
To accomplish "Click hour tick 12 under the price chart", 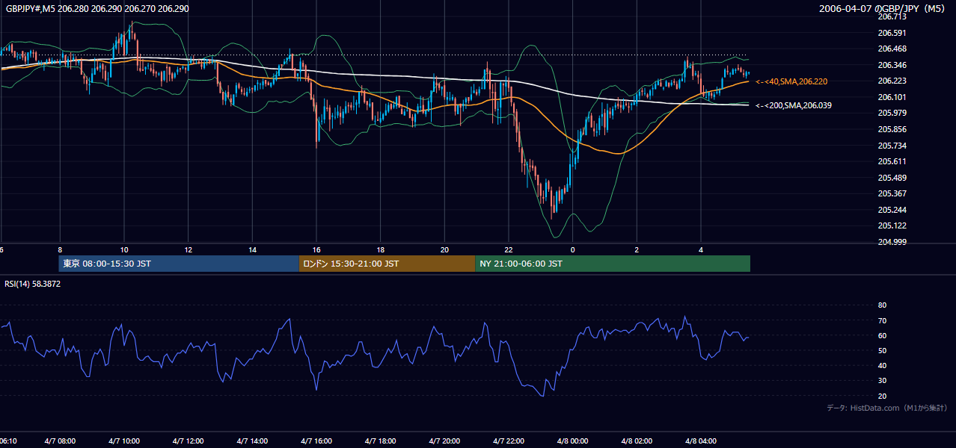I will [188, 249].
